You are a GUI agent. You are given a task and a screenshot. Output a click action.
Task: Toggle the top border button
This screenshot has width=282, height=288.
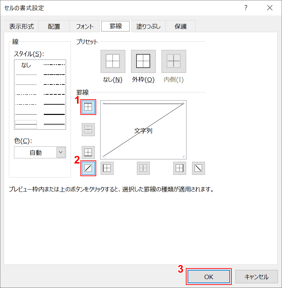click(88, 107)
